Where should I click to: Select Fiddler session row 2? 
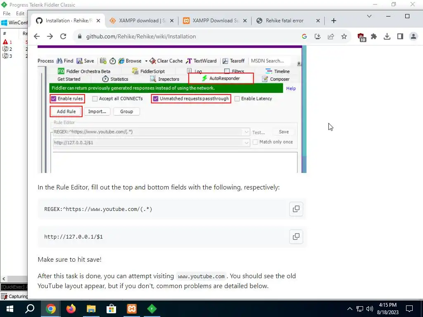pos(14,49)
